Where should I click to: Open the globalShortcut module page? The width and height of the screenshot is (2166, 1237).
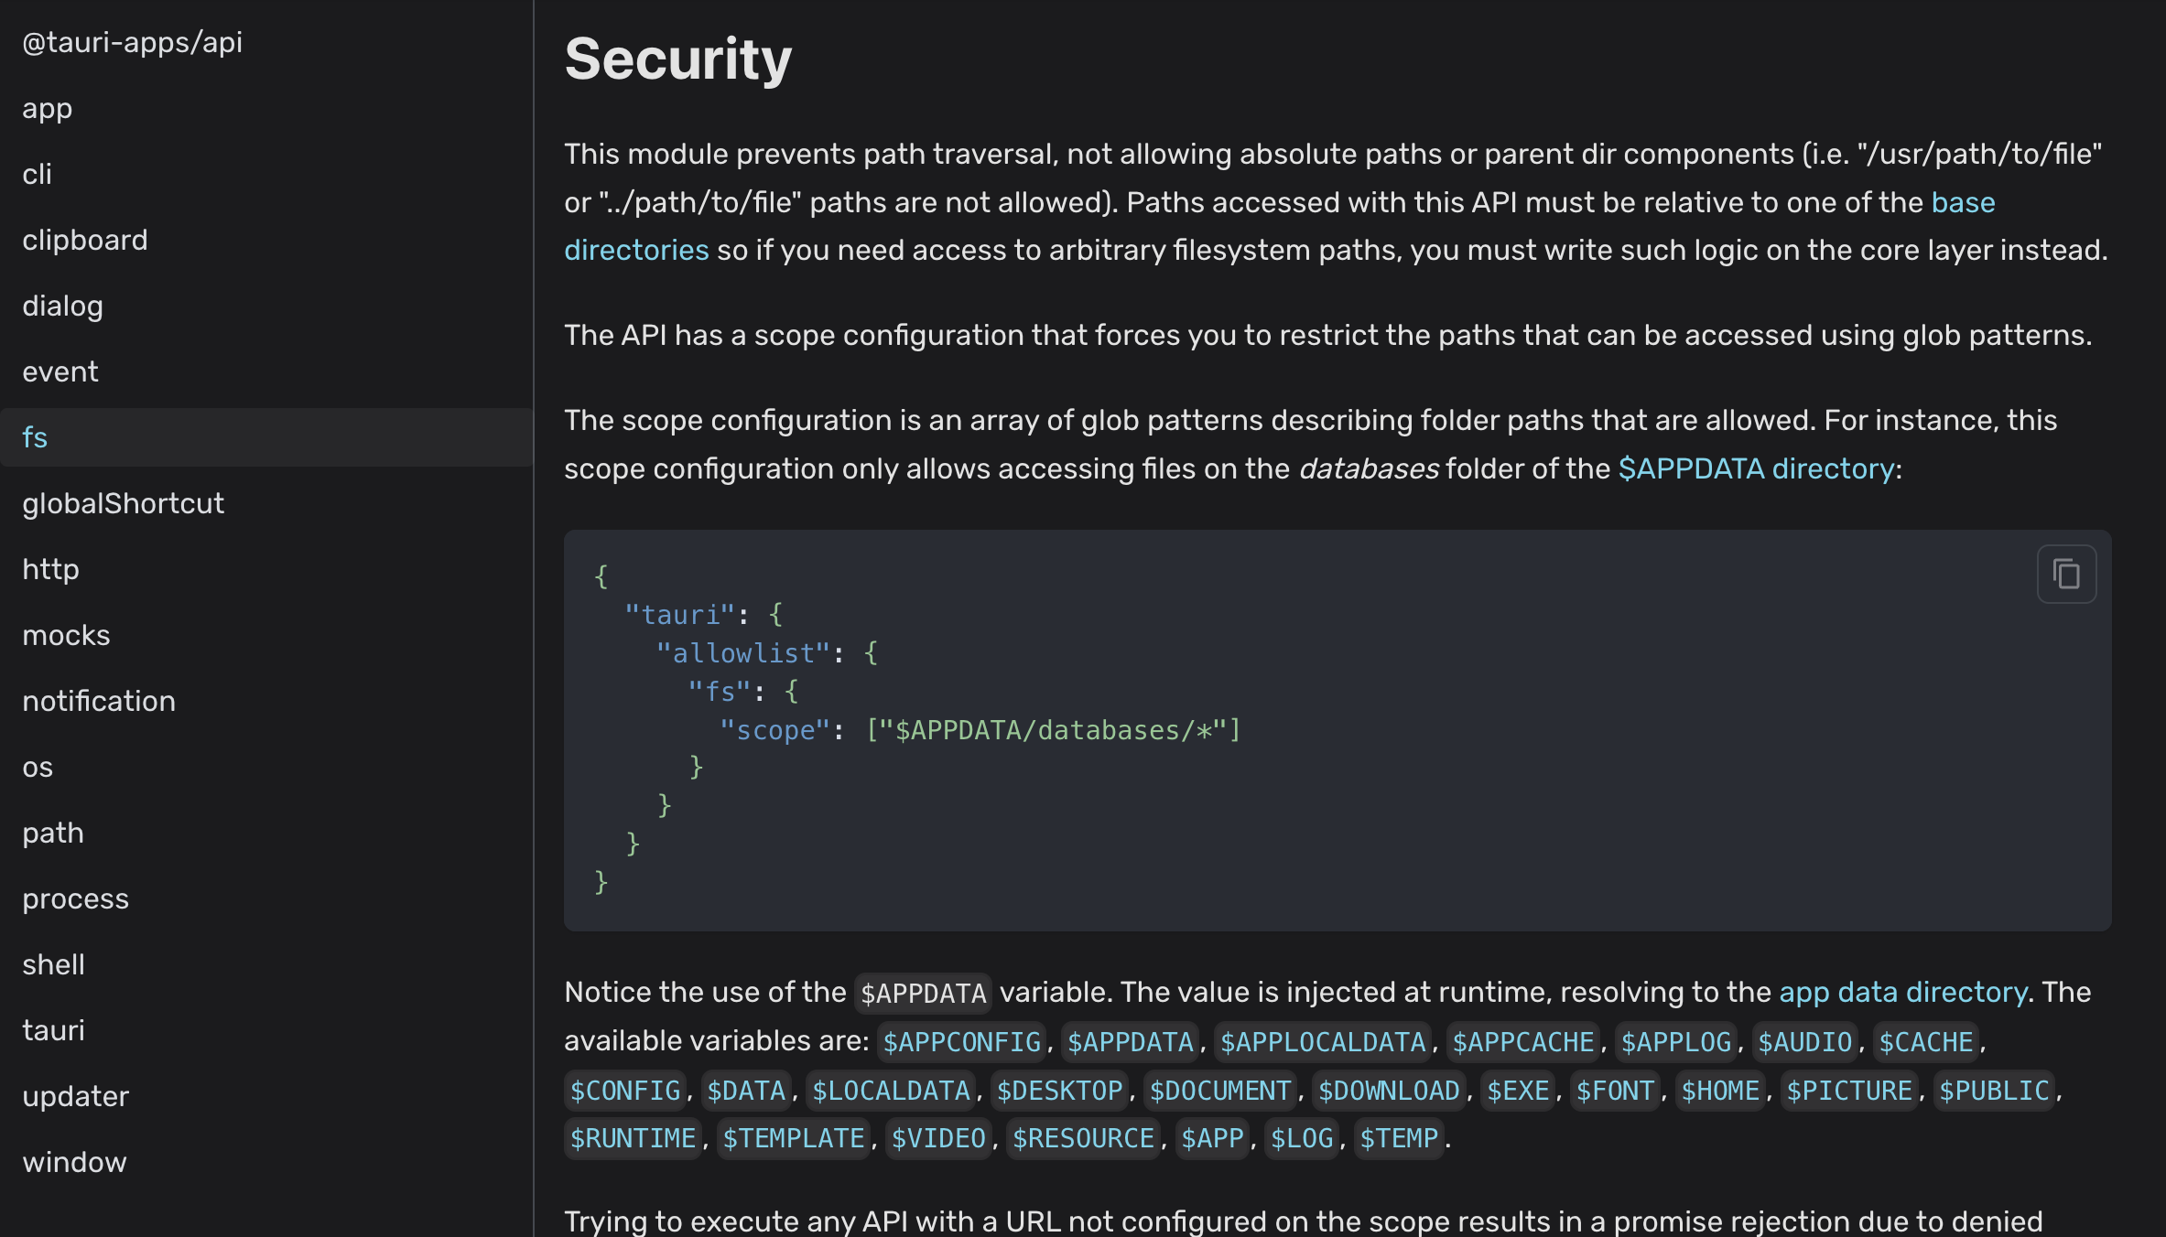pyautogui.click(x=123, y=502)
